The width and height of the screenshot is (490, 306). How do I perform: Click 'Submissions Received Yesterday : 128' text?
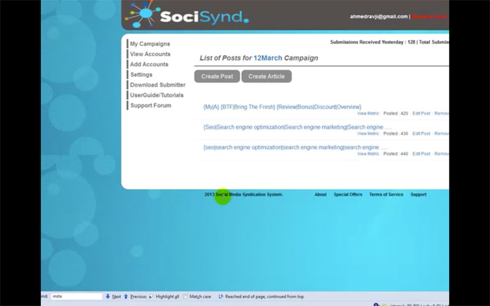click(372, 42)
